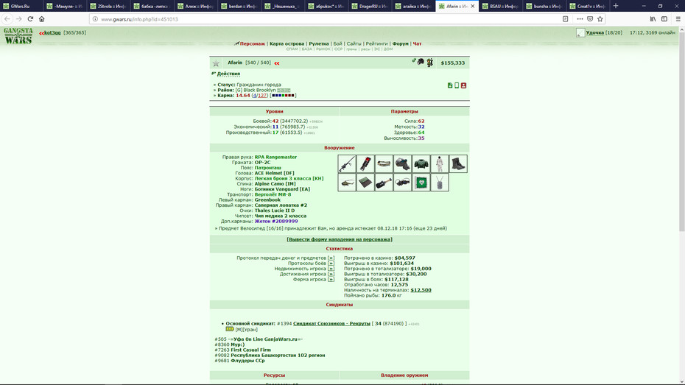
Task: Switch to BSAU browser tab
Action: [x=501, y=6]
